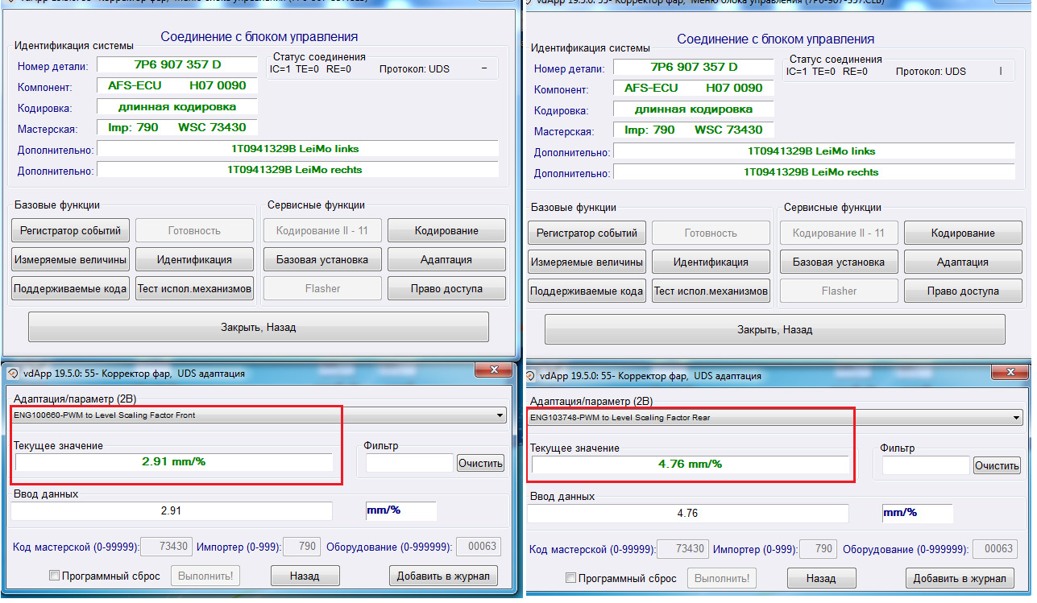Click the mm/% unit box in Front window

[x=400, y=511]
